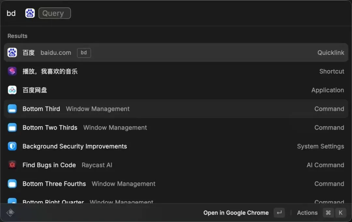Image resolution: width=352 pixels, height=222 pixels.
Task: Select the Bottom Third command
Action: [176, 109]
